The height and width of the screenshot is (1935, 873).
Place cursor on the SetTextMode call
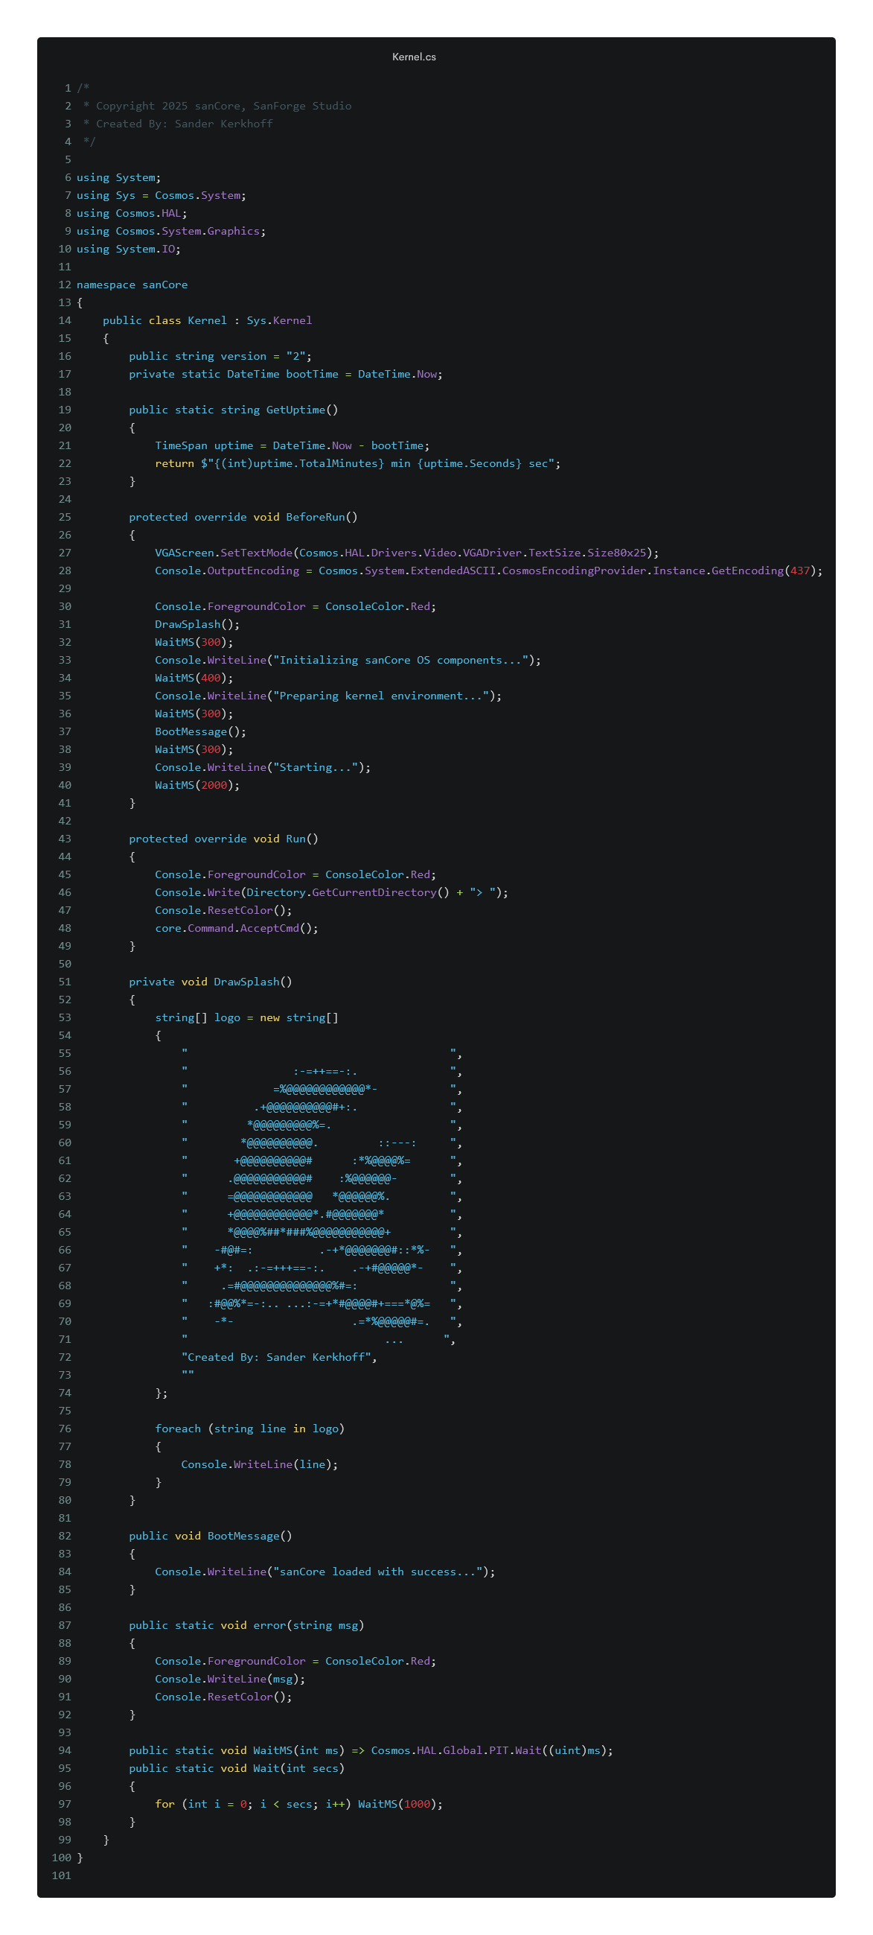(256, 553)
